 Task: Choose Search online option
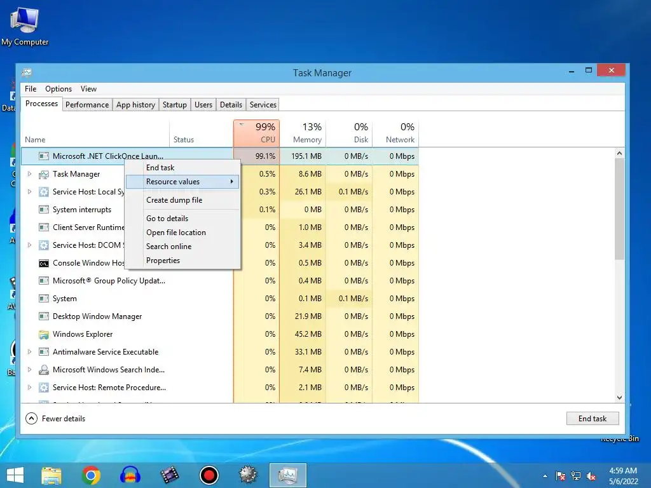pos(182,247)
